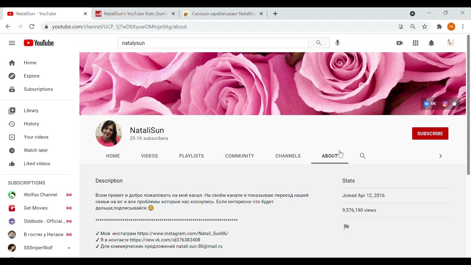Show more channel tabs with right chevron
The height and width of the screenshot is (265, 471).
click(x=440, y=156)
